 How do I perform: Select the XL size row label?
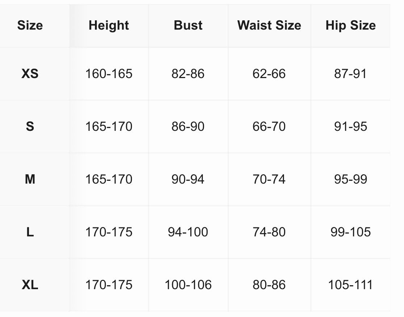point(30,285)
